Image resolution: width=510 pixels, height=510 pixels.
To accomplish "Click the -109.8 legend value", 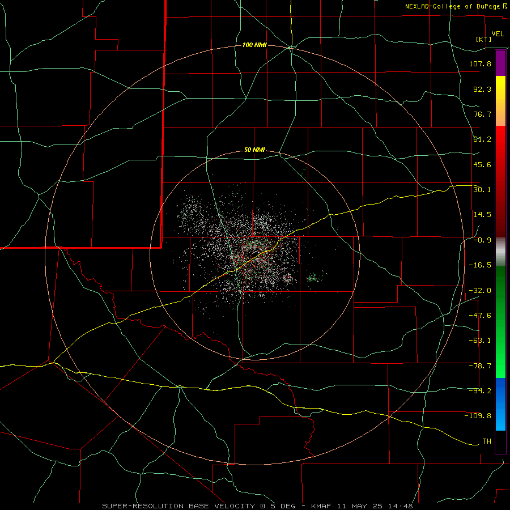I will (478, 416).
